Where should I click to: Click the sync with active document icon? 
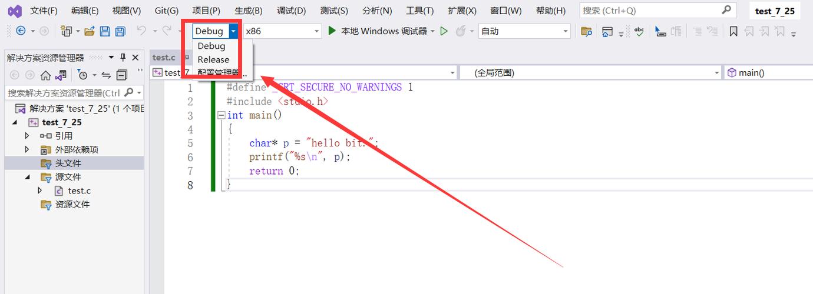tap(106, 75)
